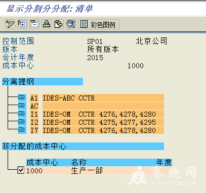The width and height of the screenshot is (206, 193).
Task: Click the 控制范围 label
Action: pyautogui.click(x=18, y=41)
